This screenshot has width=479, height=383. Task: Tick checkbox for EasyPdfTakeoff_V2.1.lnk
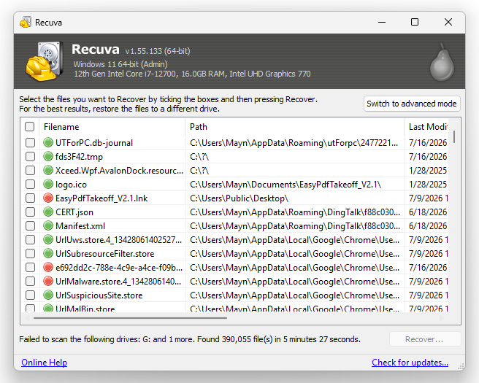coord(30,198)
